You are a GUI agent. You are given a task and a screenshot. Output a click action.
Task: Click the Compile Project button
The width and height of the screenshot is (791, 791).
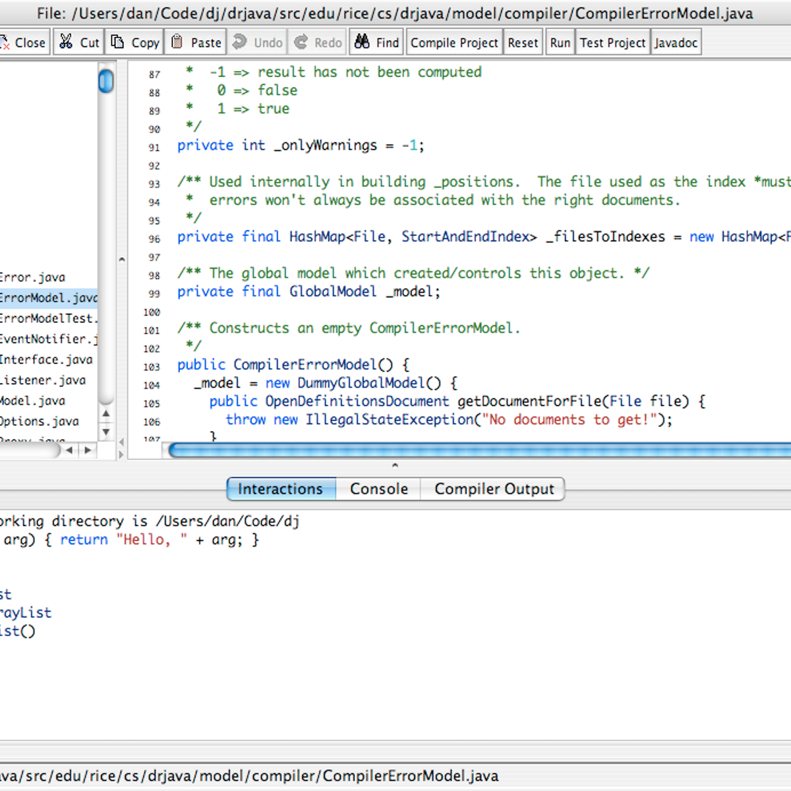[x=454, y=42]
